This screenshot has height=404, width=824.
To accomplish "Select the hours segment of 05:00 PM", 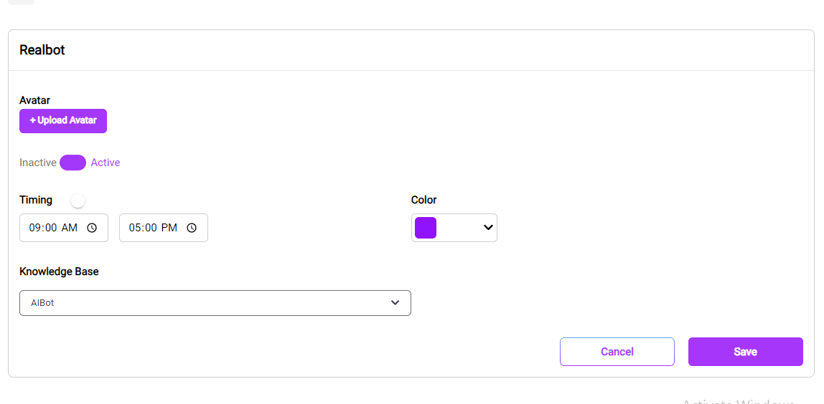I will pos(134,228).
